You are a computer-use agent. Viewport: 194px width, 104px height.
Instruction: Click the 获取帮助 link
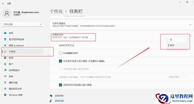click(x=59, y=96)
